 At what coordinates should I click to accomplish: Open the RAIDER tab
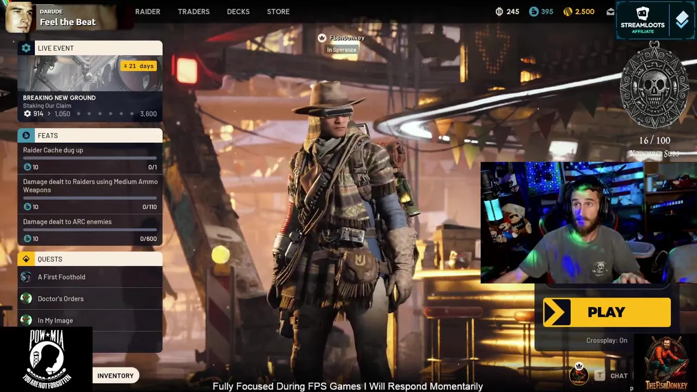click(x=148, y=11)
